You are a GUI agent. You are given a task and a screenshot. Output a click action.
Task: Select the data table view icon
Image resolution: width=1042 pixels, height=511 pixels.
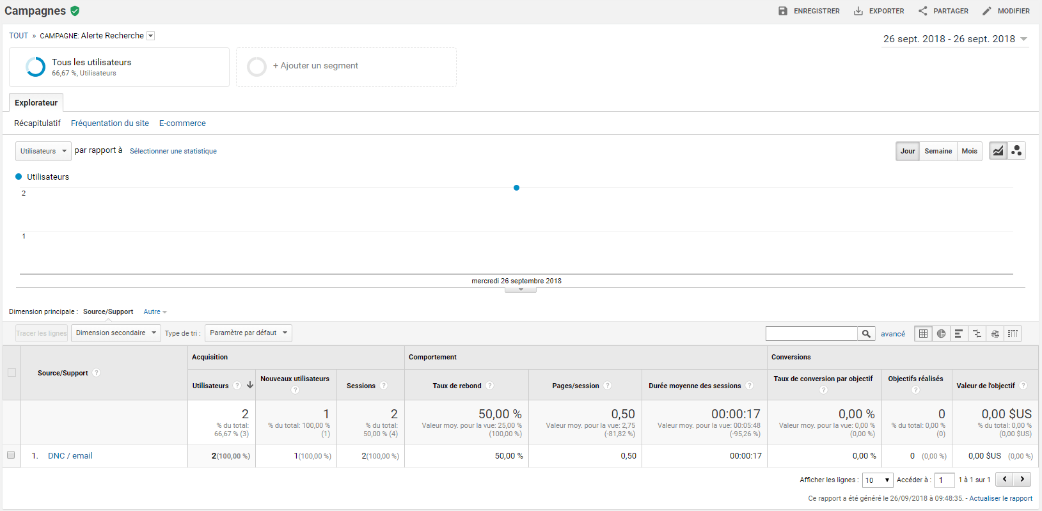pyautogui.click(x=923, y=333)
